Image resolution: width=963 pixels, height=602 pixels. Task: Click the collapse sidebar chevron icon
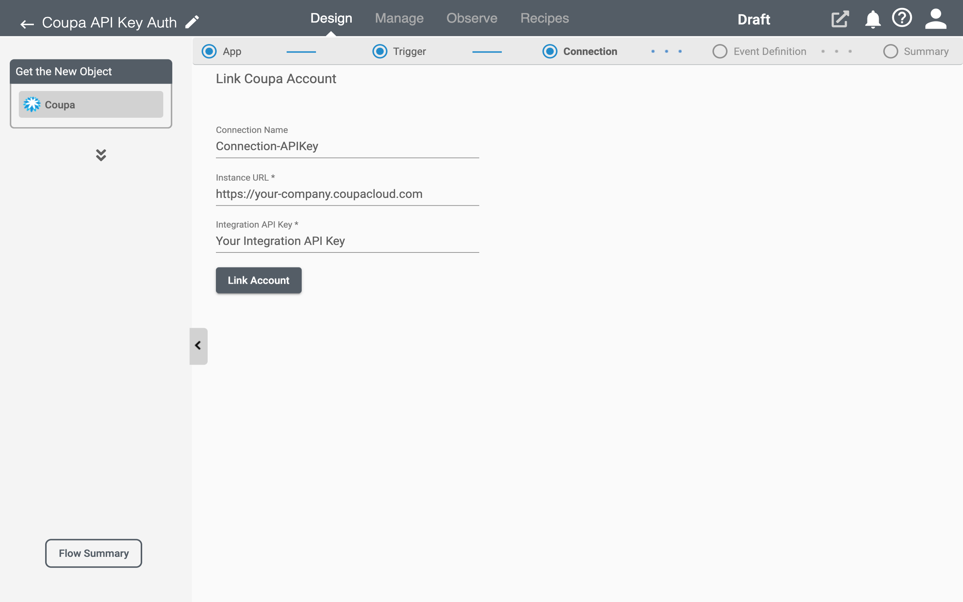(198, 345)
